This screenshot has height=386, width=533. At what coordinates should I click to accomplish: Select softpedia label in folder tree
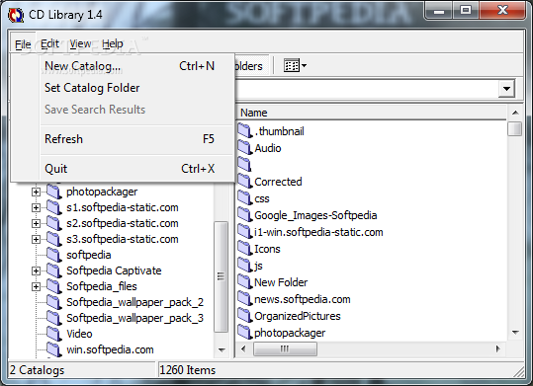[x=89, y=255]
